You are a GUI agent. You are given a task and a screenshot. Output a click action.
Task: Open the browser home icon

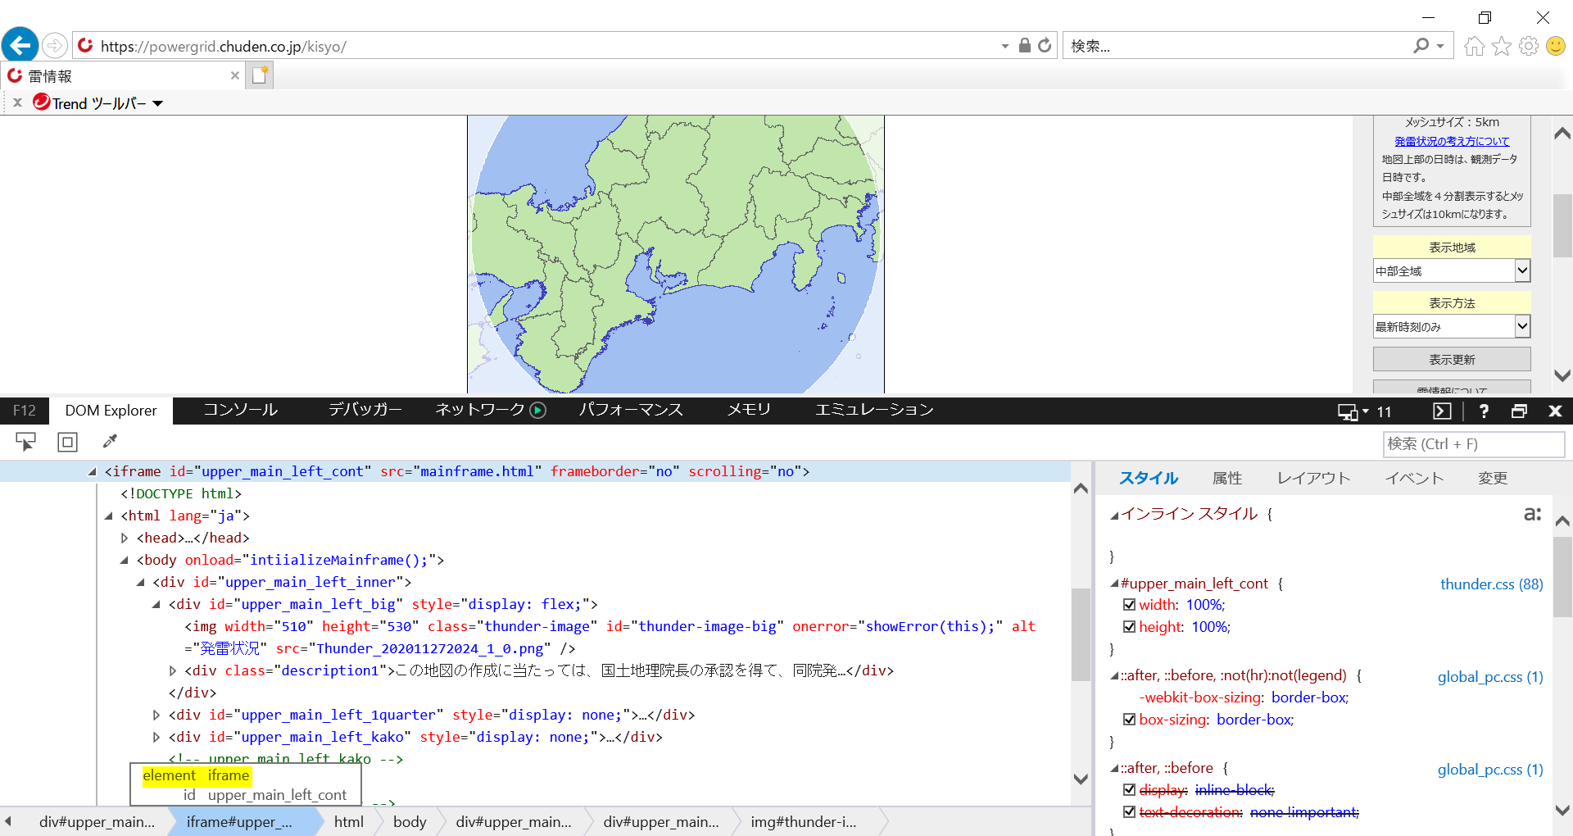[x=1474, y=46]
